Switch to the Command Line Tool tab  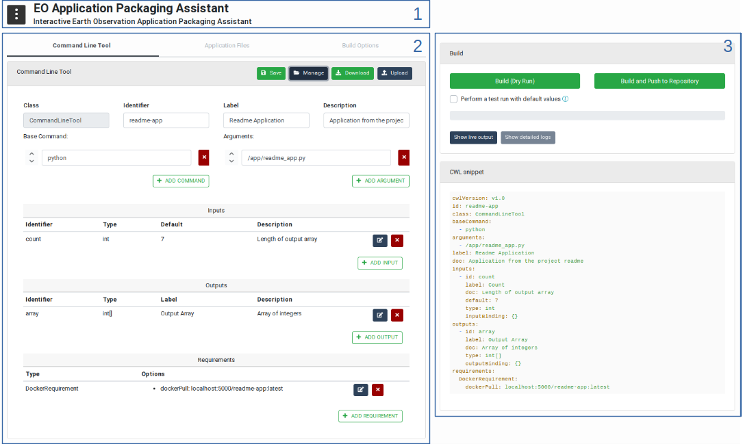click(81, 45)
